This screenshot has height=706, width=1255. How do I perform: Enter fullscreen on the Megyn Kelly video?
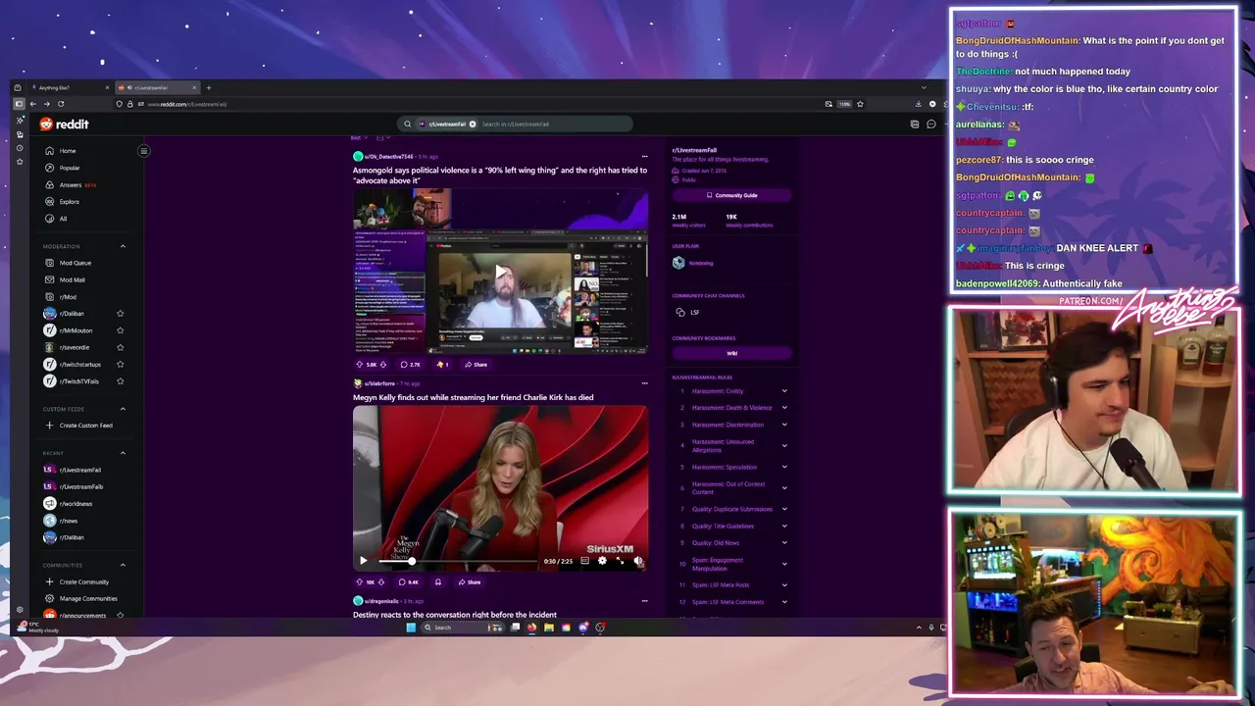[x=620, y=561]
